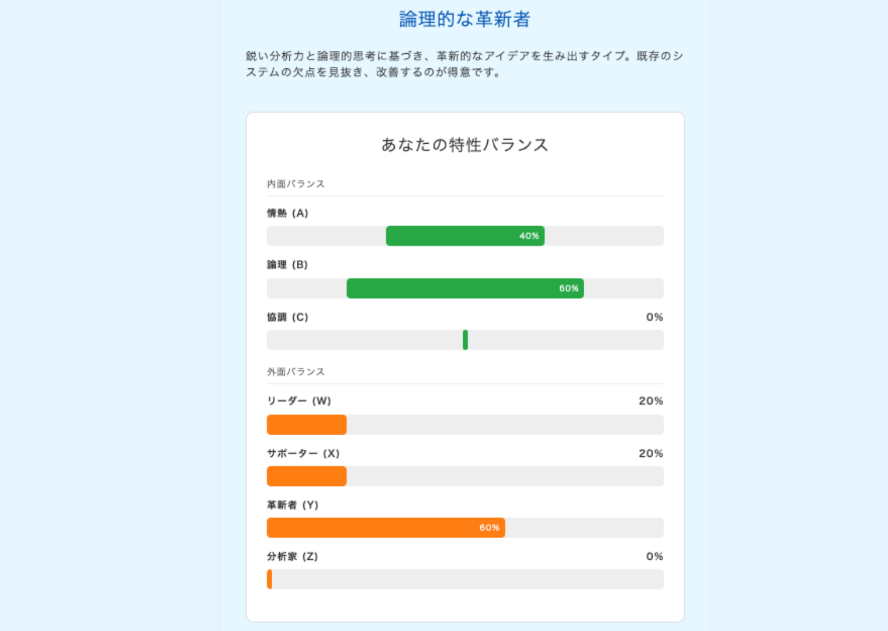Viewport: 888px width, 631px height.
Task: Click the 0% value for 分析家
Action: point(654,556)
